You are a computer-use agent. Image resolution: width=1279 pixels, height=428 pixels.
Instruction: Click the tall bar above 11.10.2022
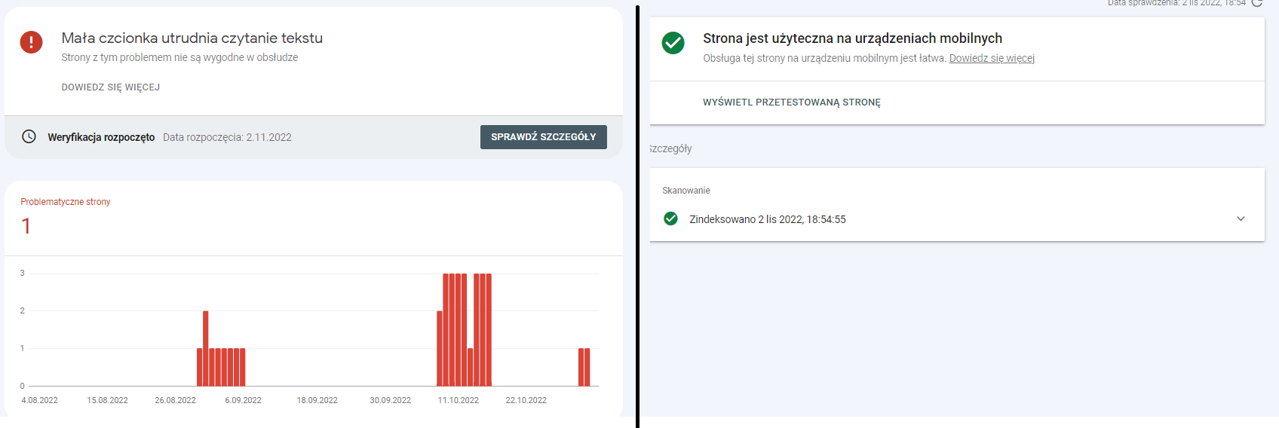click(459, 329)
